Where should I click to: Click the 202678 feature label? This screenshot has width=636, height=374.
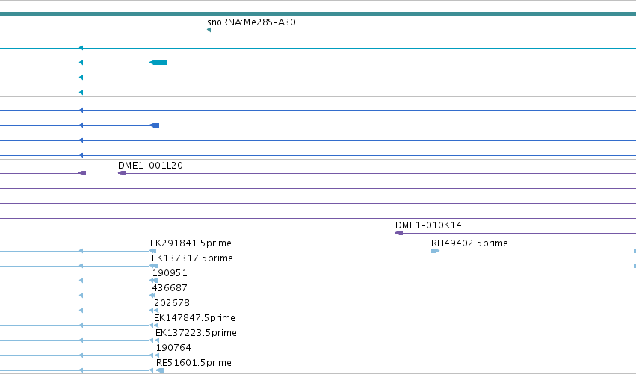tap(172, 303)
